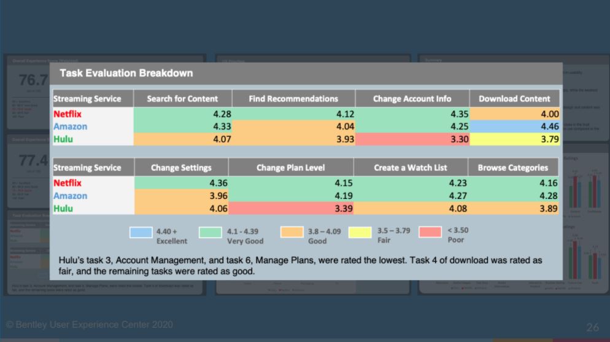Click Hulu Change Settings value 4.06

tap(218, 209)
